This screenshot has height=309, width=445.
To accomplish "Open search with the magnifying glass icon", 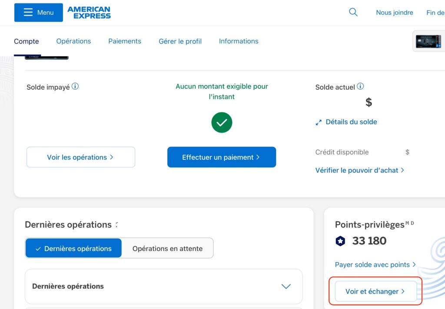I will (x=353, y=12).
